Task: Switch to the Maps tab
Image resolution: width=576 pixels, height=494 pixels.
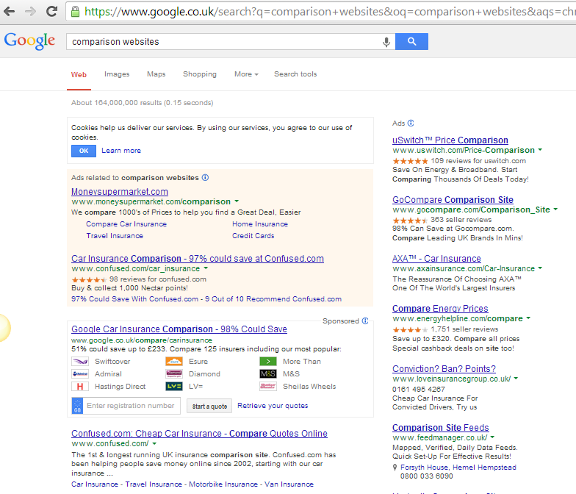Action: tap(156, 74)
